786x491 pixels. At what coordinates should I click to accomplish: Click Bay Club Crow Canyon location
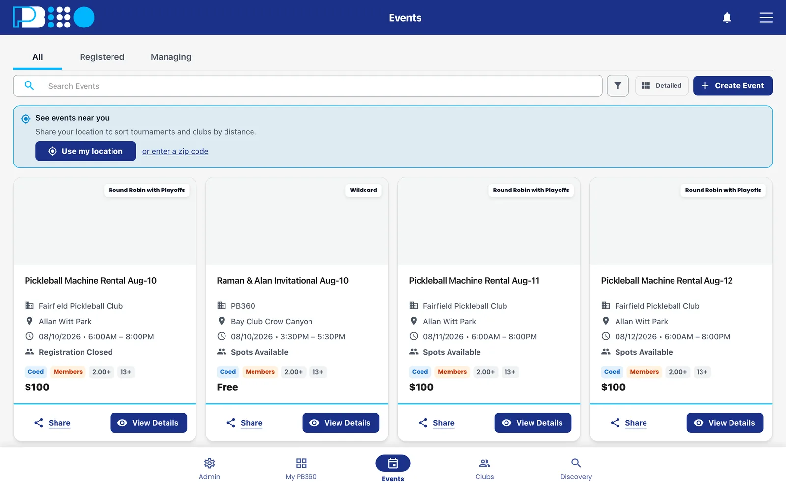[x=272, y=322]
